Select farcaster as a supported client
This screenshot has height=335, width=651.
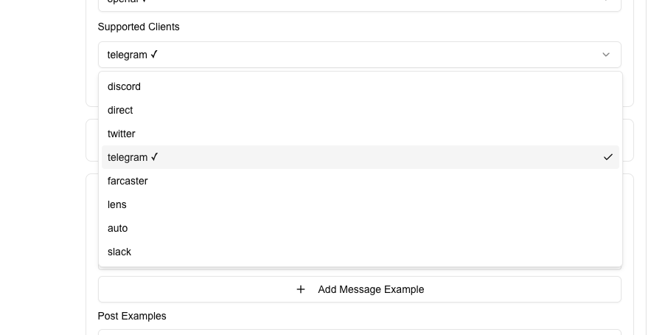(x=128, y=181)
